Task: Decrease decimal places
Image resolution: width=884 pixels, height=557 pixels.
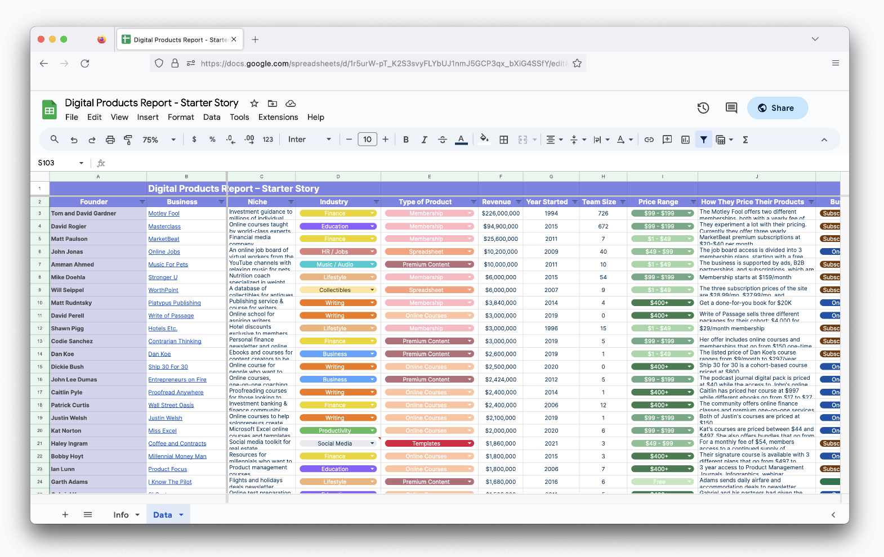Action: (x=230, y=140)
